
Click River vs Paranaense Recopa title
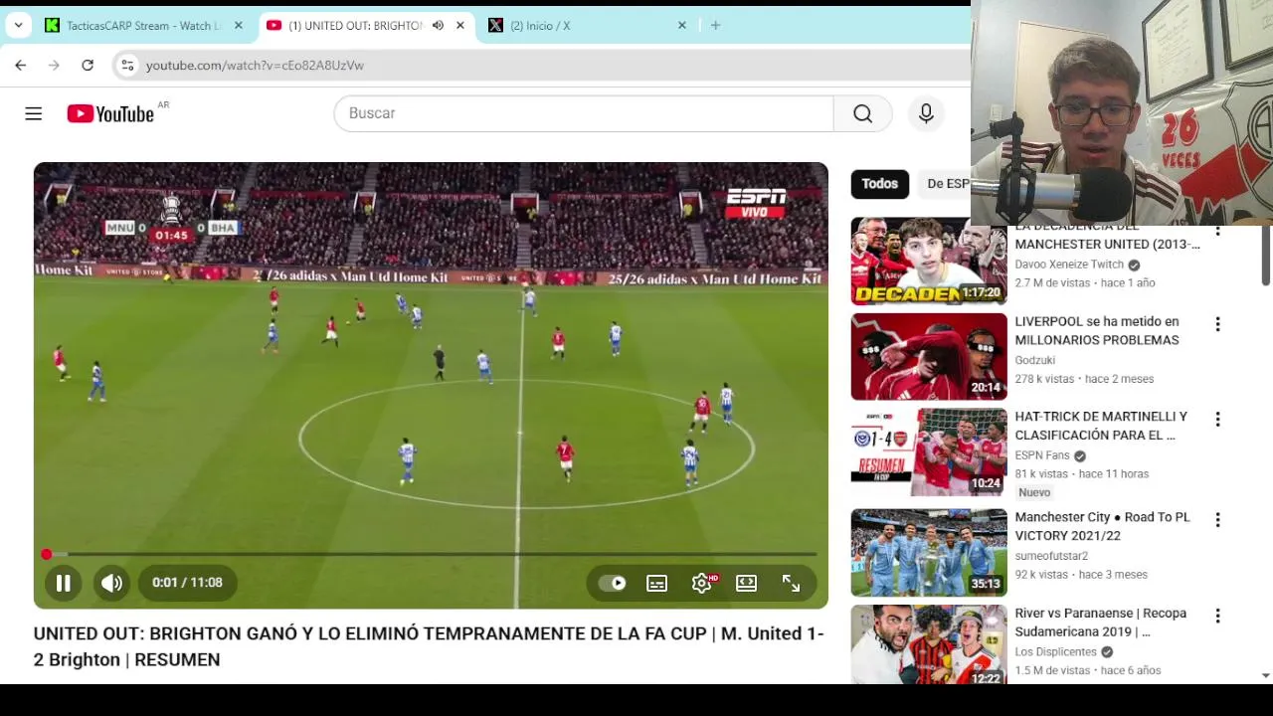pos(1100,623)
